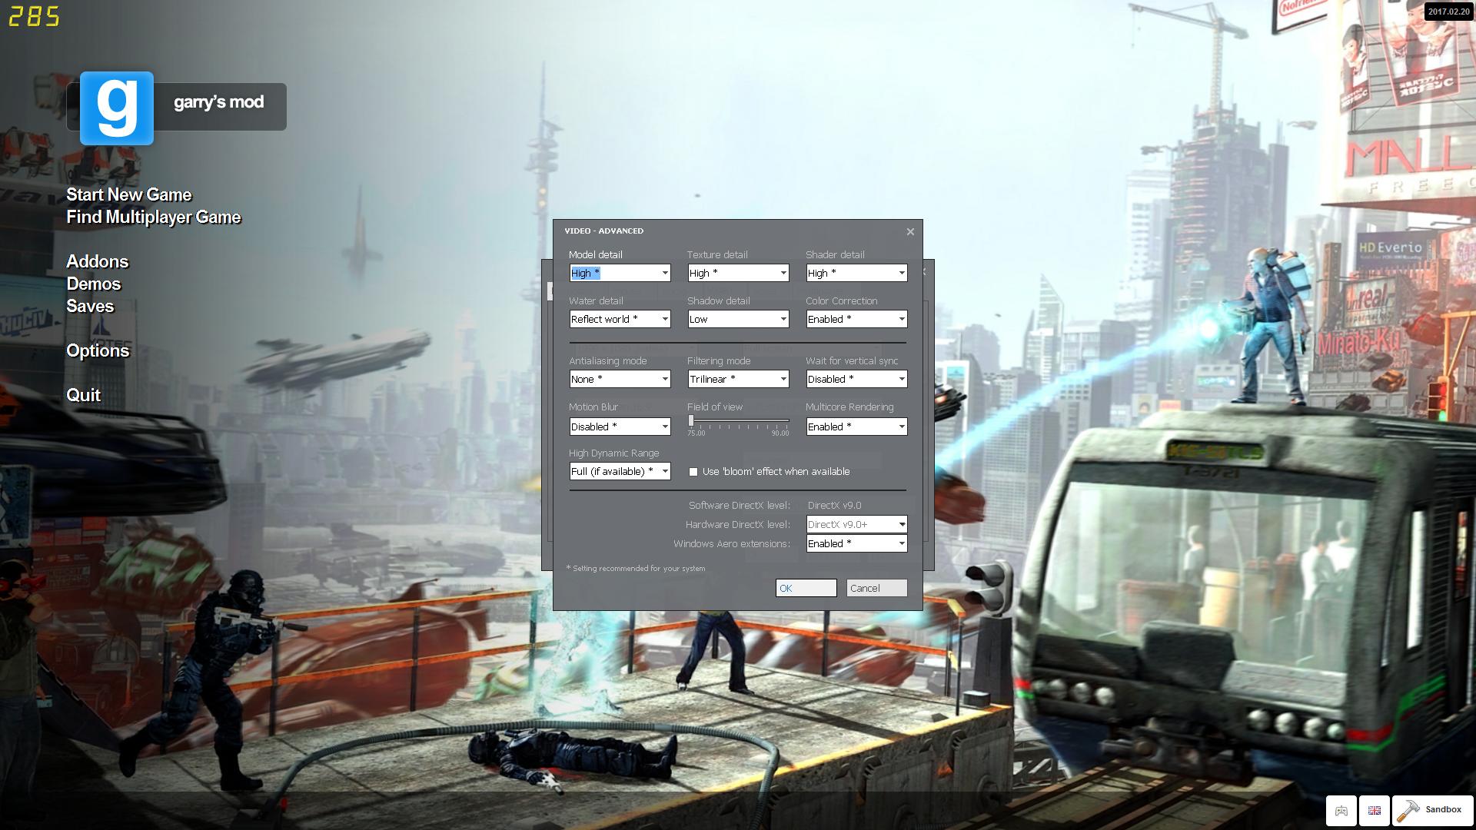The height and width of the screenshot is (830, 1476).
Task: Open the Addons menu item
Action: [x=97, y=262]
